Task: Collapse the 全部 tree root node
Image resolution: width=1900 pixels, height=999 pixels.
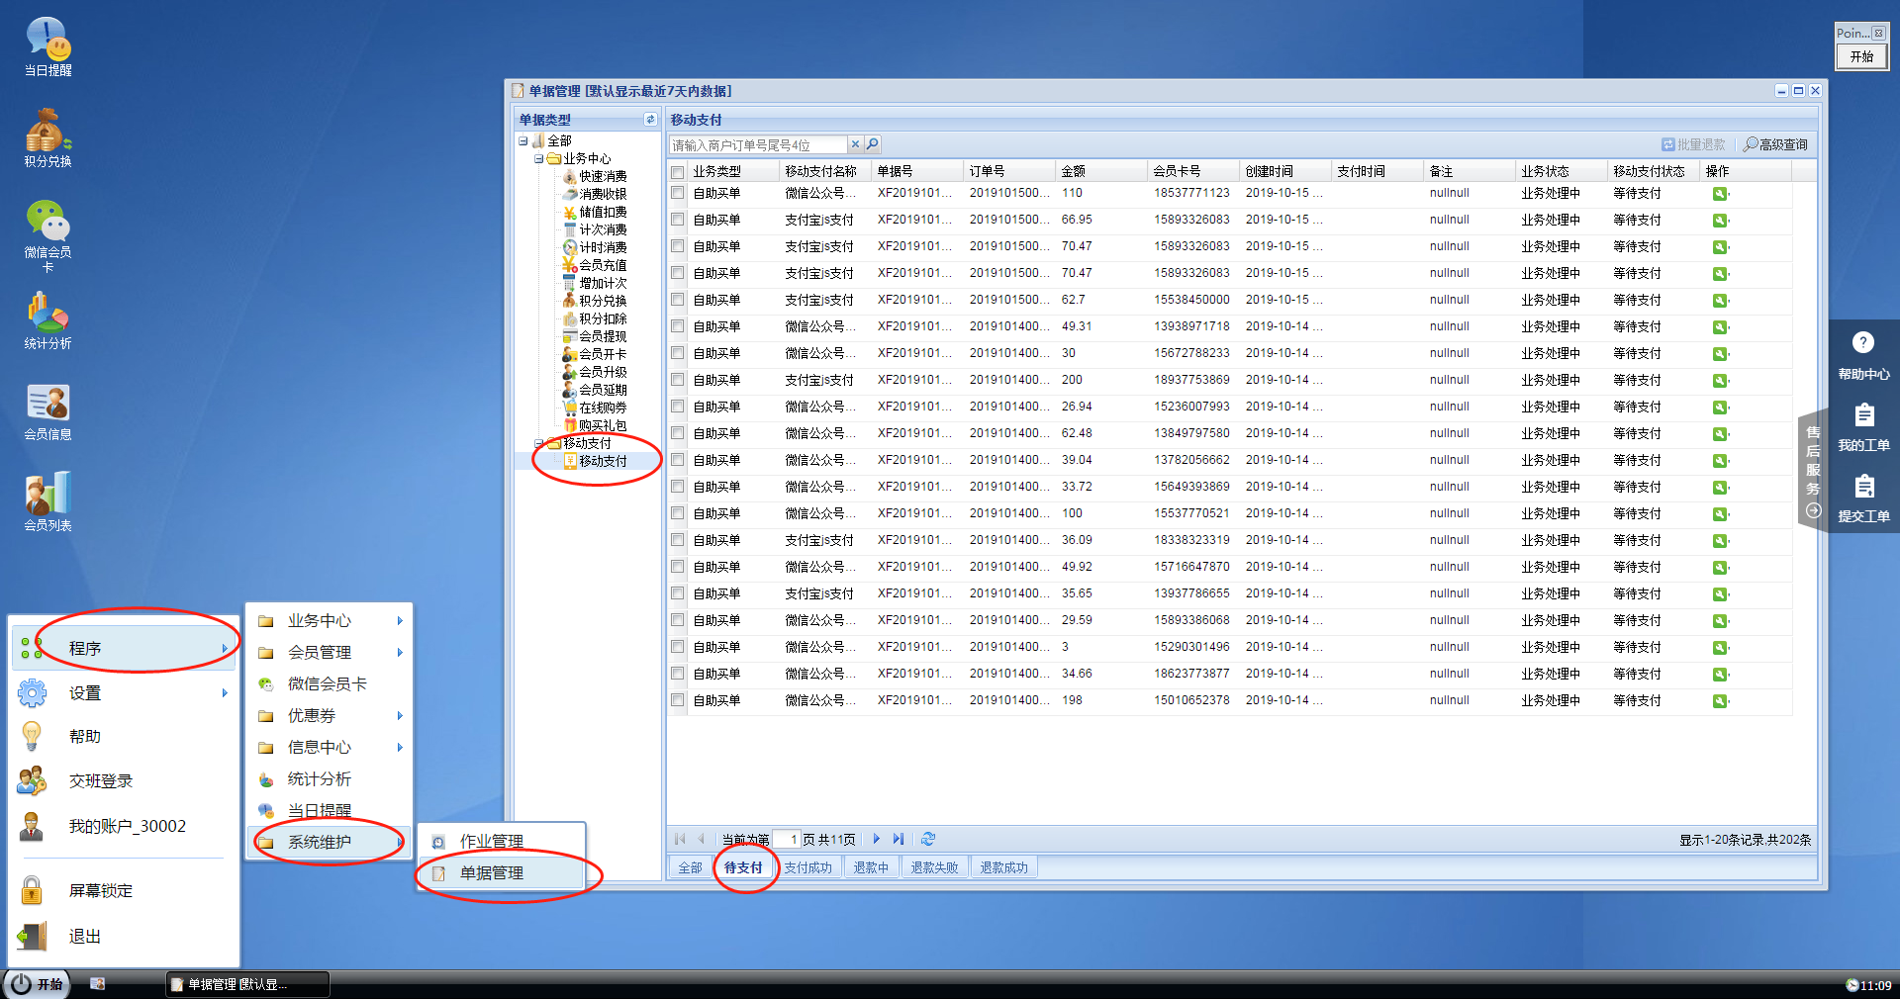Action: pyautogui.click(x=523, y=140)
